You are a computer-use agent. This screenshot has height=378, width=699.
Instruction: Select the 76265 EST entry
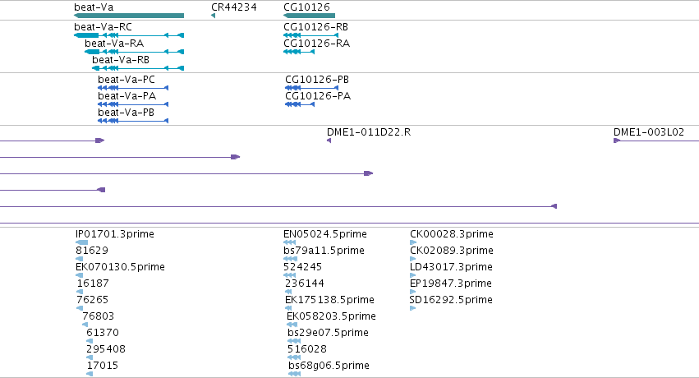93,300
